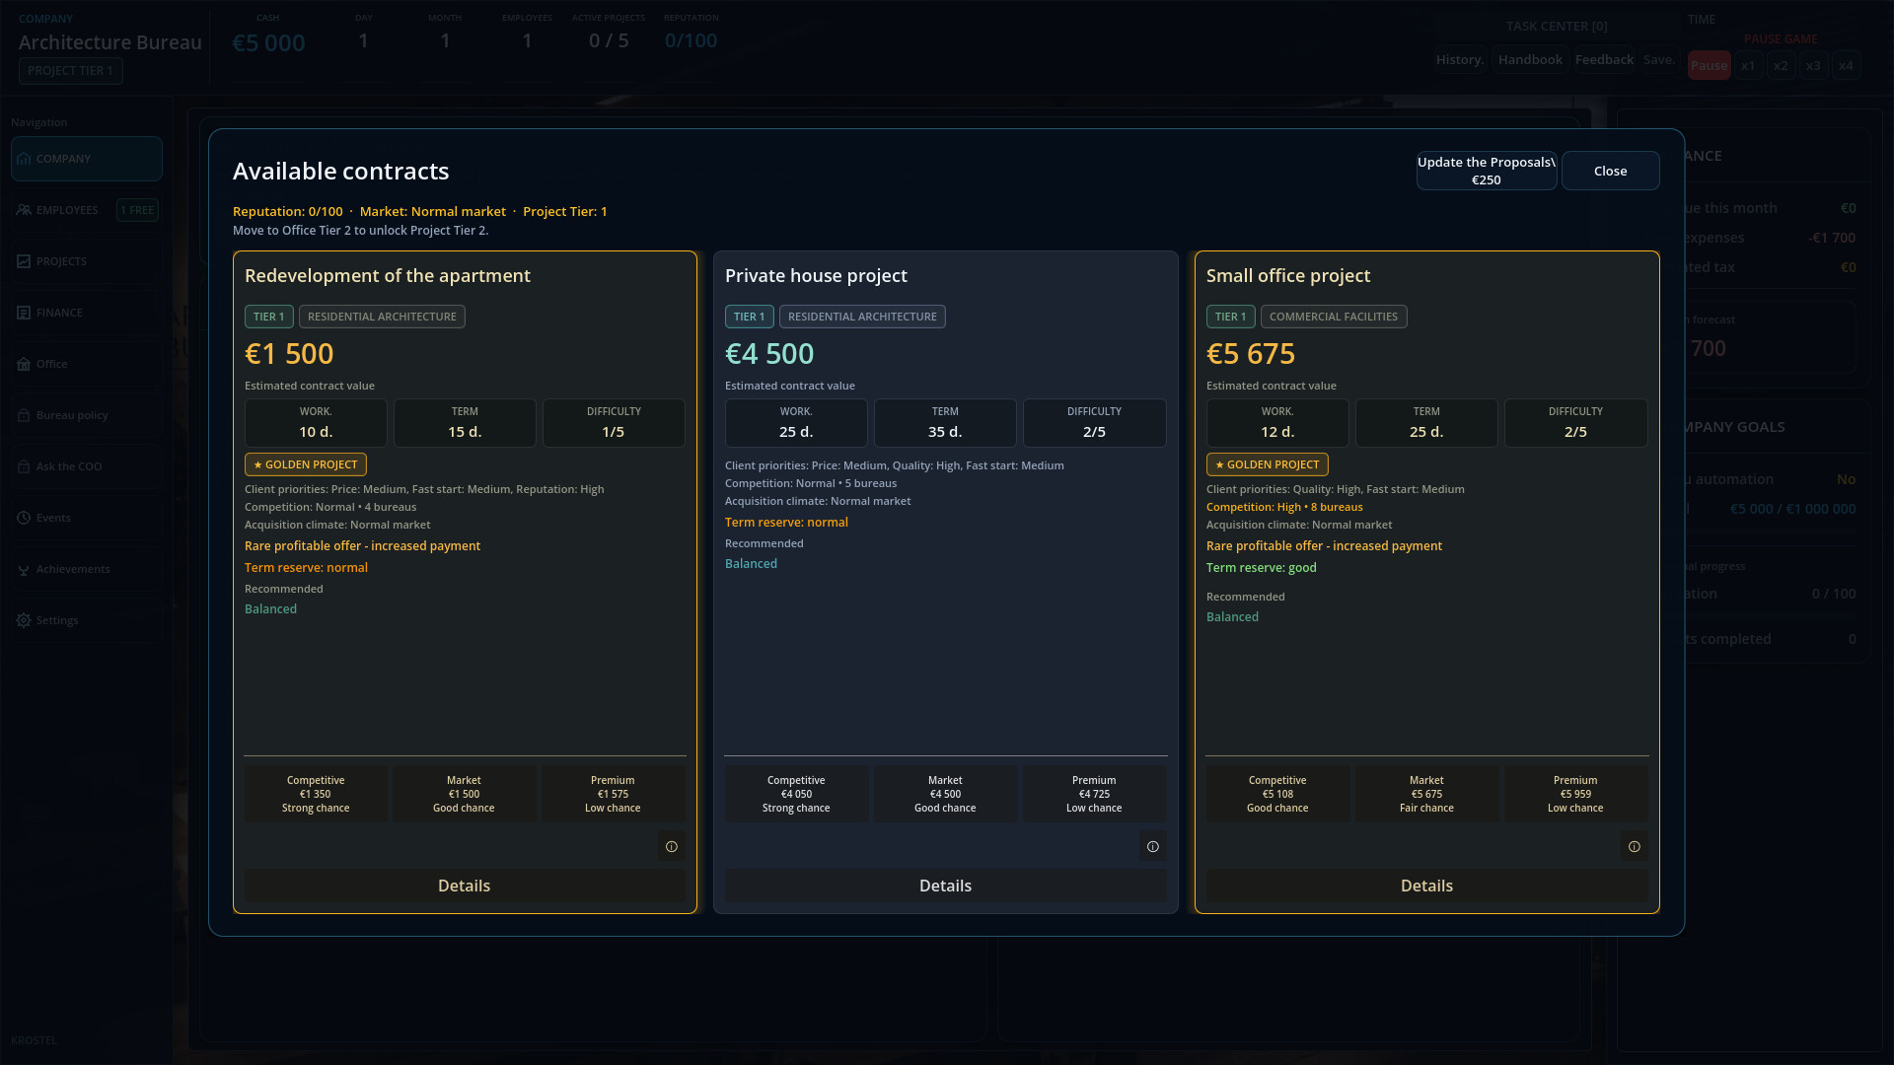
Task: Click the info icon on Private house card
Action: point(1152,846)
